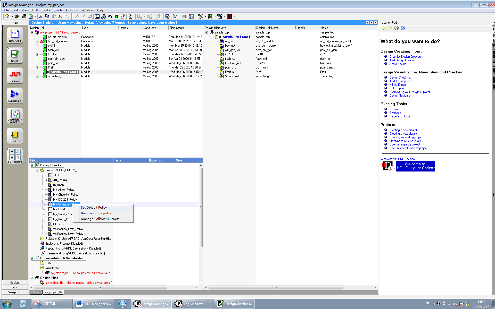Toggle the Design Files checkbox
The image size is (495, 309).
pyautogui.click(x=32, y=278)
